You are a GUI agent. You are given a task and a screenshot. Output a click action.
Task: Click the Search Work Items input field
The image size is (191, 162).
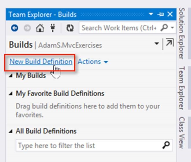click(x=119, y=28)
